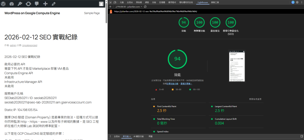The width and height of the screenshot is (304, 140).
Task: Open the admin author link
Action: 13,45
